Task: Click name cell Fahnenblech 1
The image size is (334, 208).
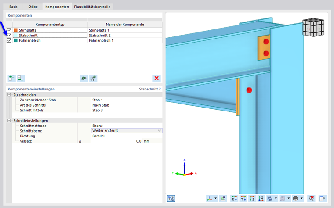Action: (125, 40)
